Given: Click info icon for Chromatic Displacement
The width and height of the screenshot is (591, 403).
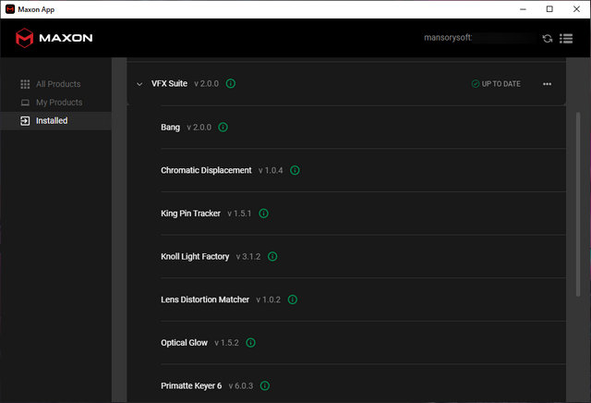Looking at the screenshot, I should [295, 170].
